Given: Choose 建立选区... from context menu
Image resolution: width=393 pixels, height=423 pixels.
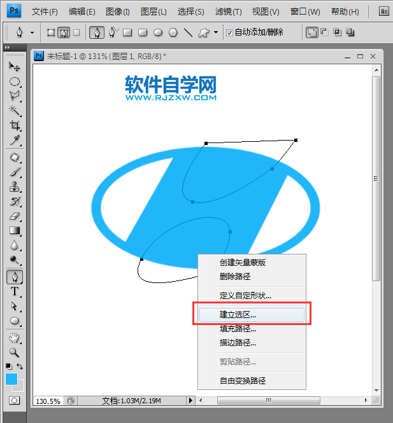Looking at the screenshot, I should pos(252,315).
